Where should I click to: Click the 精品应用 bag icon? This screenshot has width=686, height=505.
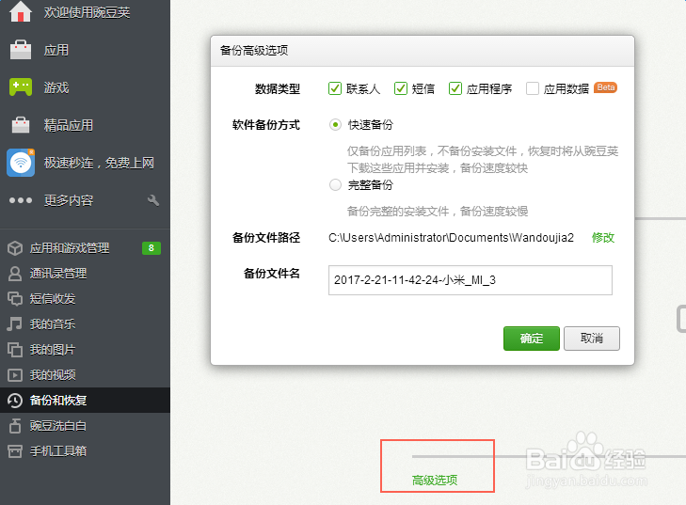[21, 125]
